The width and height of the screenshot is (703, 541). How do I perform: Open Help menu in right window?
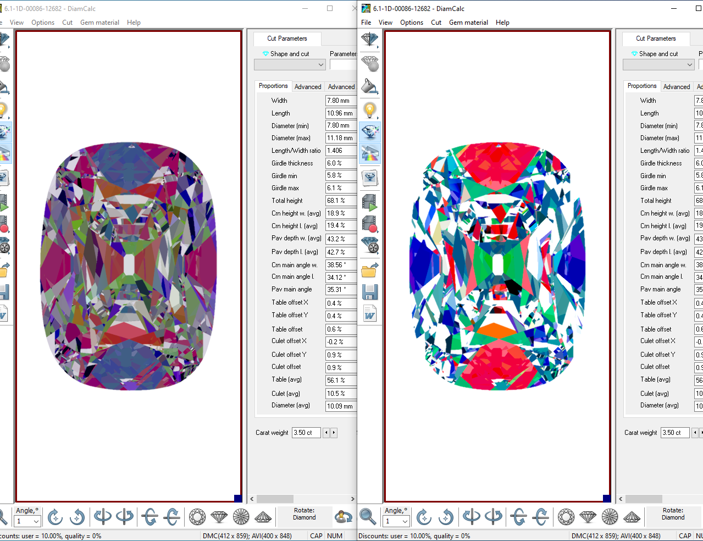click(x=502, y=23)
